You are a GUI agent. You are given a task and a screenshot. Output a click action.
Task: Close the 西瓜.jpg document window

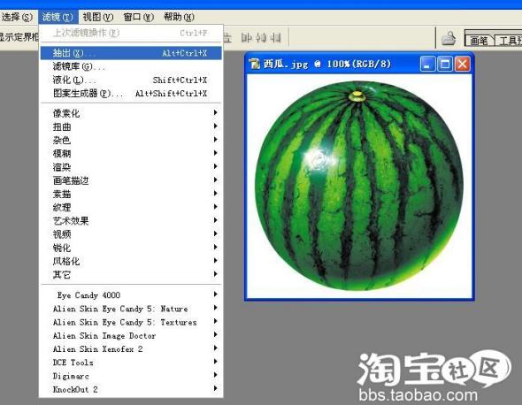pyautogui.click(x=462, y=64)
